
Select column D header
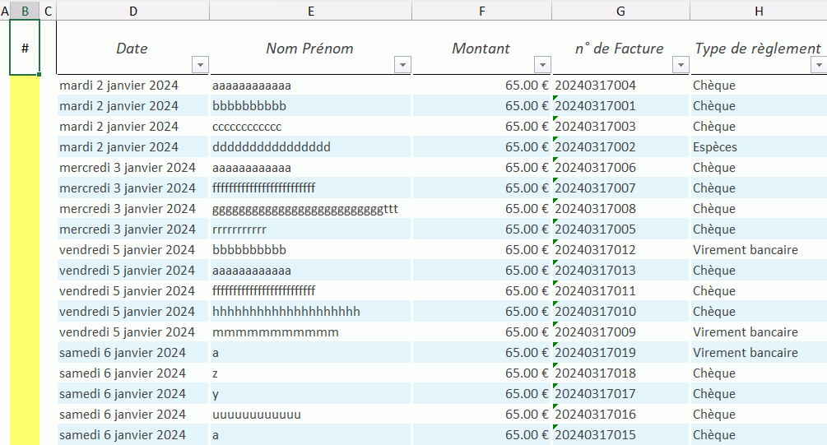[x=132, y=11]
